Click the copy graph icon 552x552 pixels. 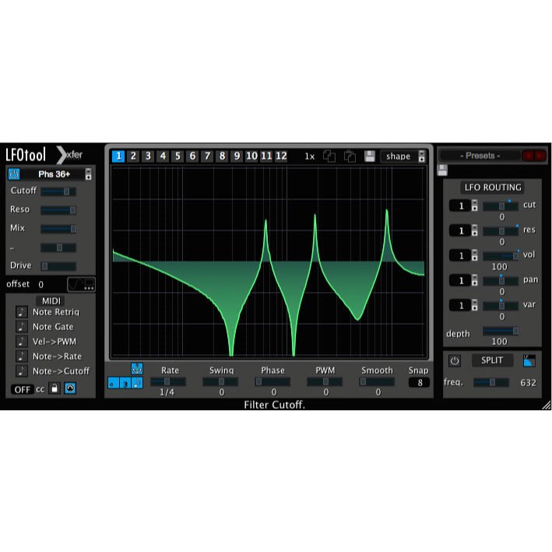click(x=329, y=156)
